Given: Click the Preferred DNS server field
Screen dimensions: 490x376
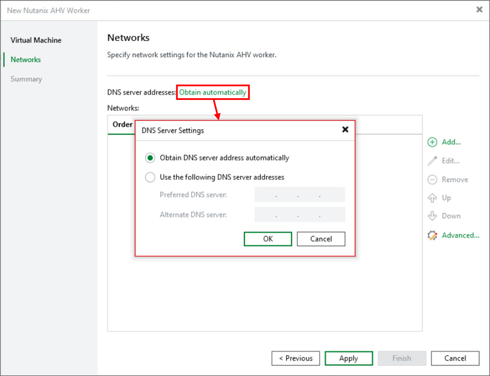Looking at the screenshot, I should (299, 194).
